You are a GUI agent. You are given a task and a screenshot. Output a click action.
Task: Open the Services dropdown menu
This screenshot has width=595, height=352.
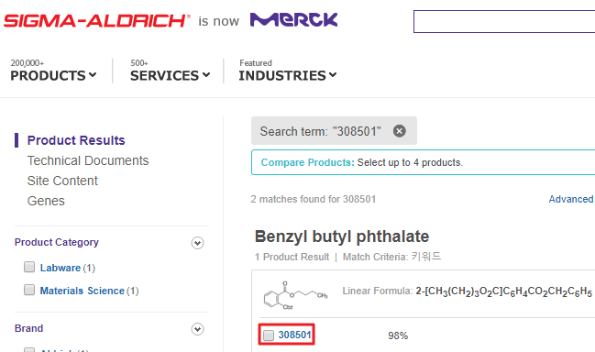coord(170,71)
